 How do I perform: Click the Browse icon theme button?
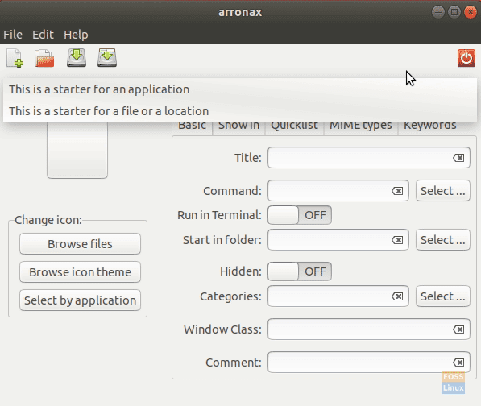point(80,272)
